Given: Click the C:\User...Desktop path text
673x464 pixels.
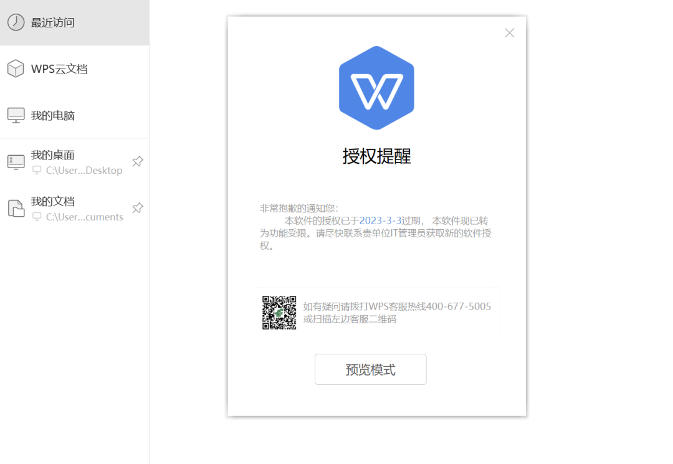Looking at the screenshot, I should click(x=84, y=170).
